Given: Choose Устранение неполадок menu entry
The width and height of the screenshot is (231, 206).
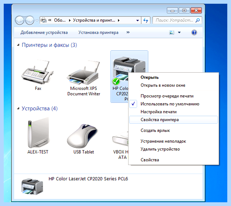Looking at the screenshot, I should tap(174, 141).
